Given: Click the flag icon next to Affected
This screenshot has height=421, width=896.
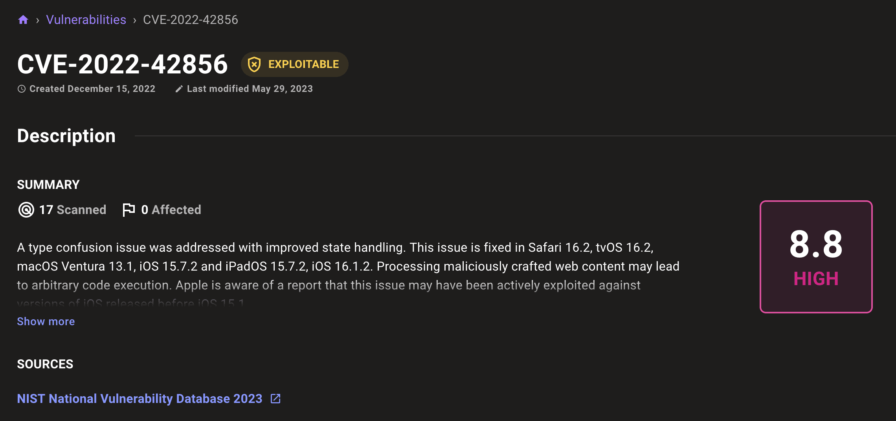Looking at the screenshot, I should 129,210.
